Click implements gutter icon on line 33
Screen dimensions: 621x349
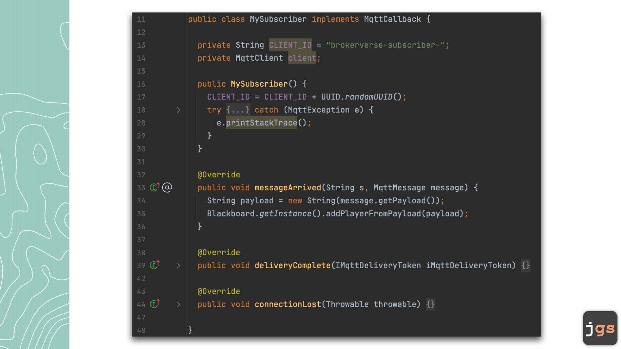tap(155, 187)
